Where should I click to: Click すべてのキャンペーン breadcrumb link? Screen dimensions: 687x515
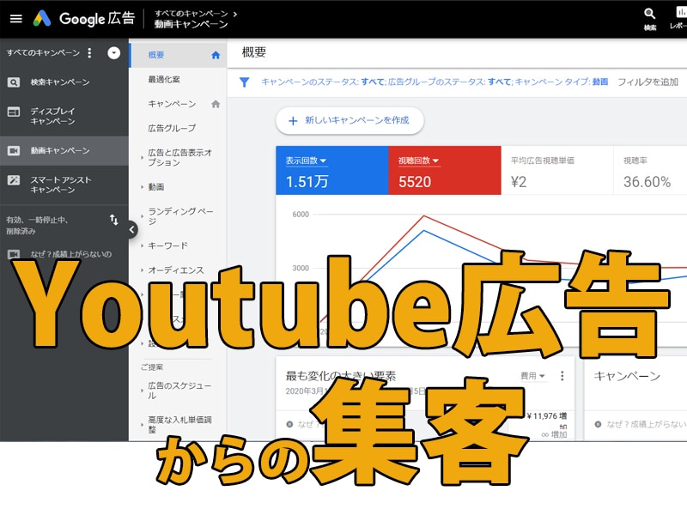[191, 14]
